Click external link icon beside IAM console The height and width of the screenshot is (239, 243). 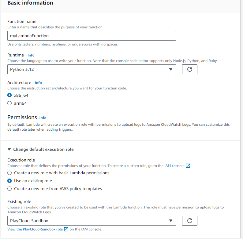[188, 166]
